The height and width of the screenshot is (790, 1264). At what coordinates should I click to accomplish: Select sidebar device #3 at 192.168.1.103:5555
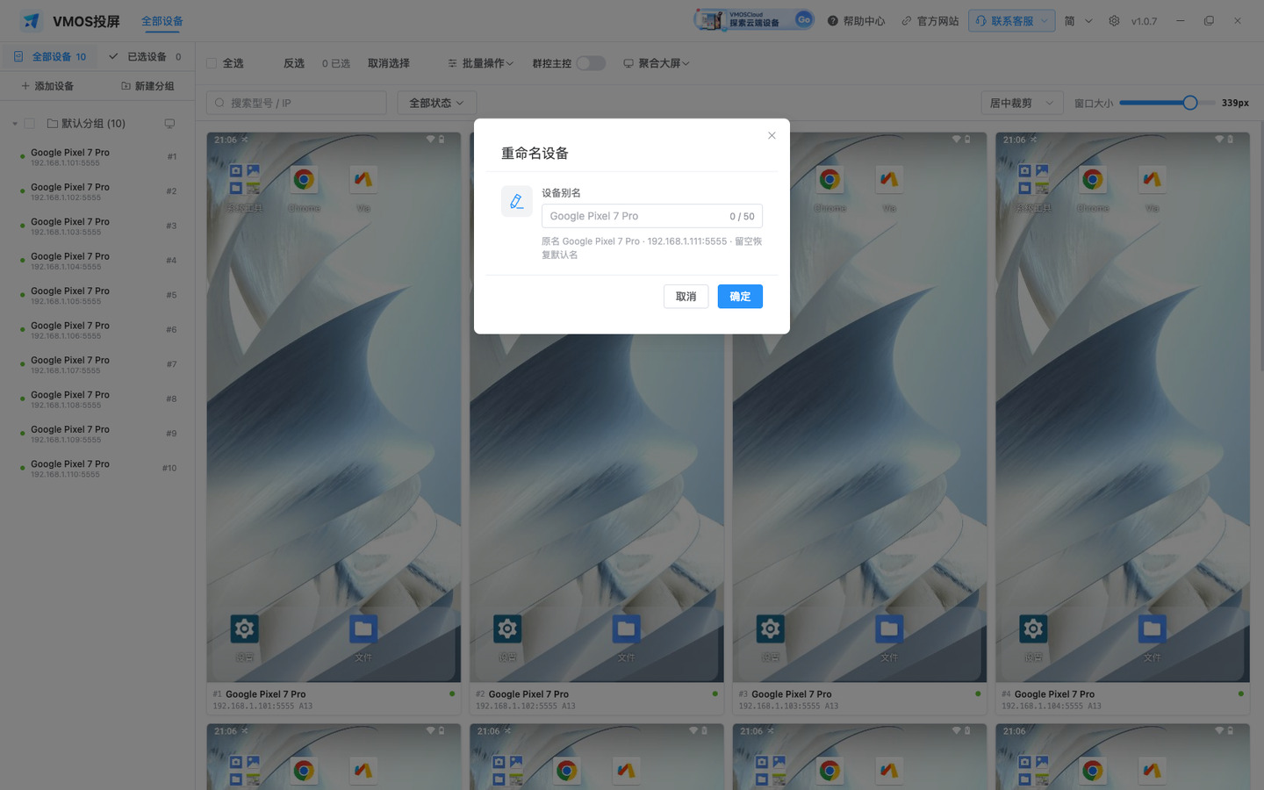coord(98,226)
